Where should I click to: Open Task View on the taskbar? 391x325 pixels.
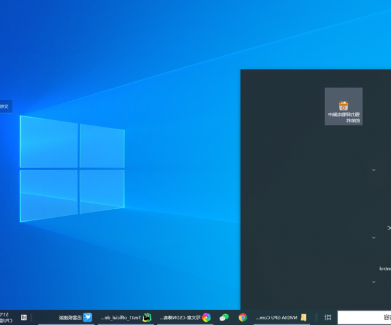point(328,317)
